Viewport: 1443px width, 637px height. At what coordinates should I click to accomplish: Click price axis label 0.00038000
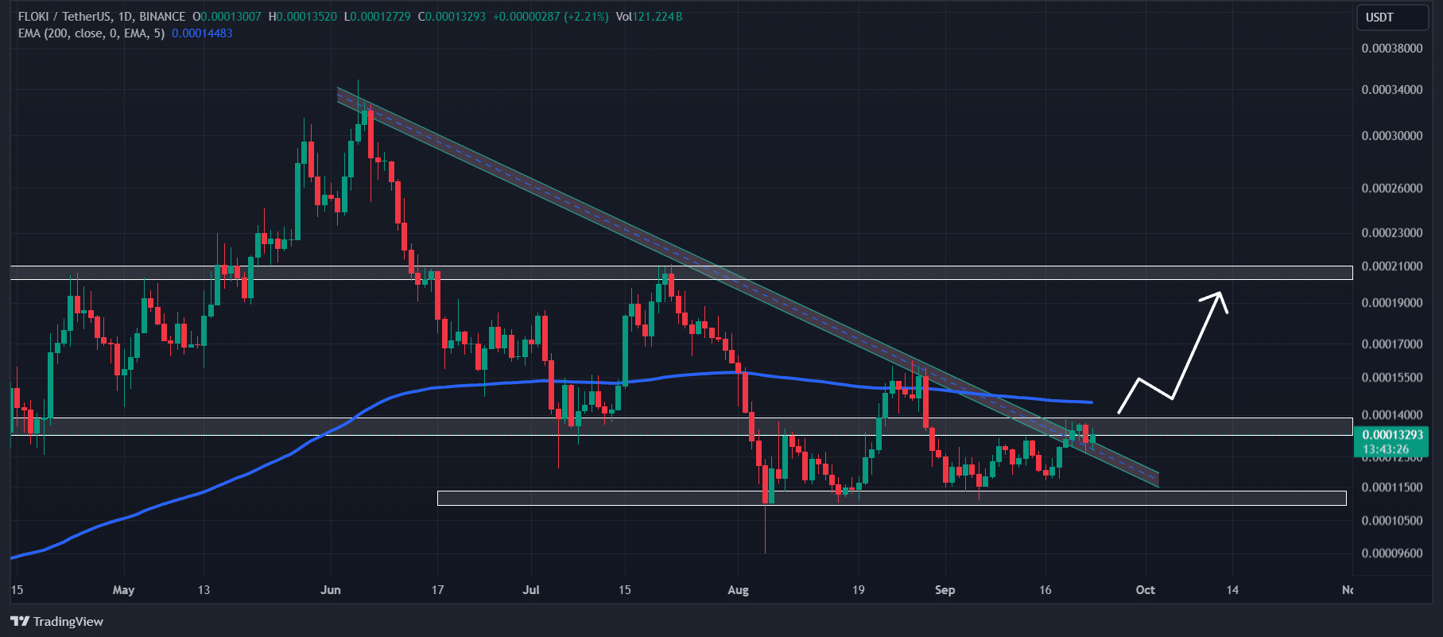(x=1392, y=49)
